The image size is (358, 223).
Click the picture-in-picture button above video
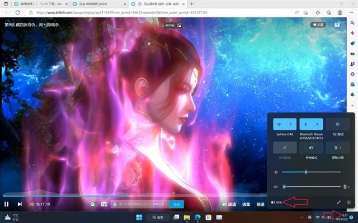tap(173, 25)
